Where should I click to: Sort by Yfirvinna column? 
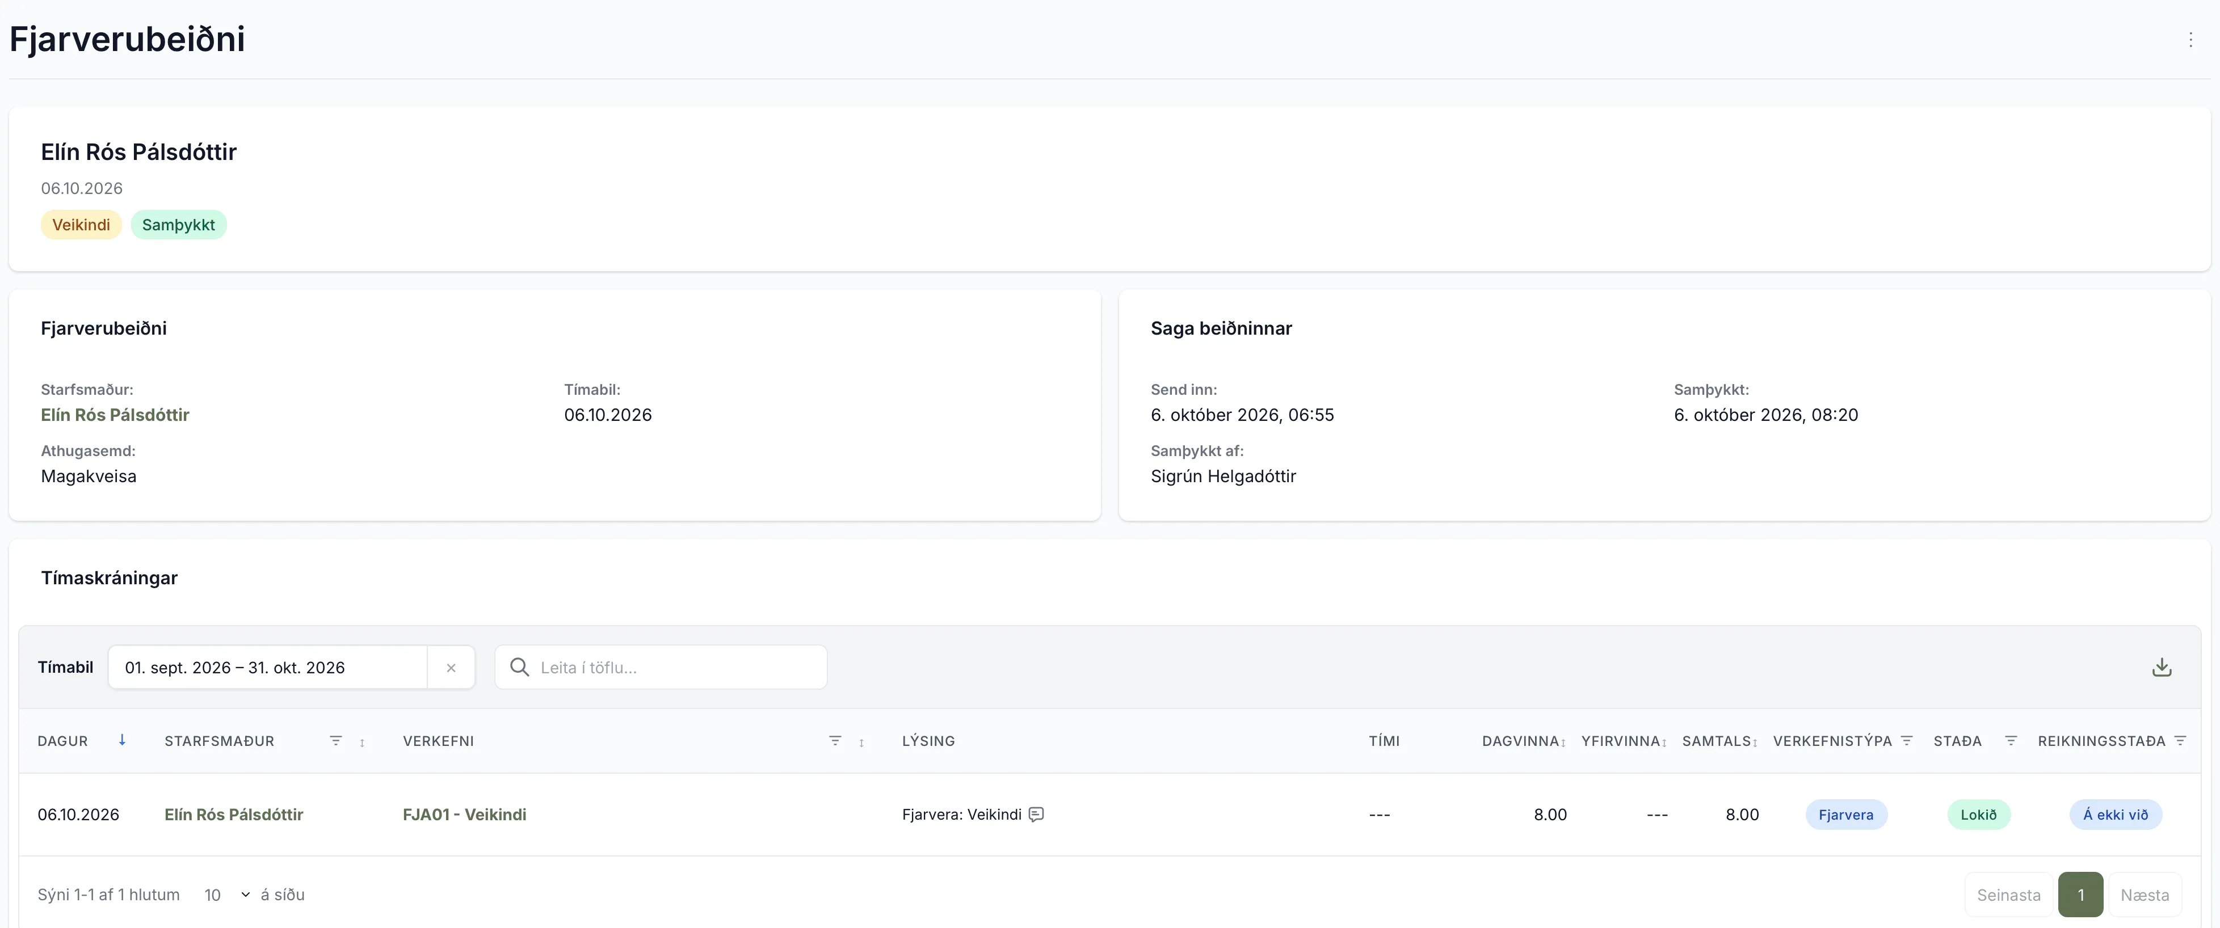1664,742
